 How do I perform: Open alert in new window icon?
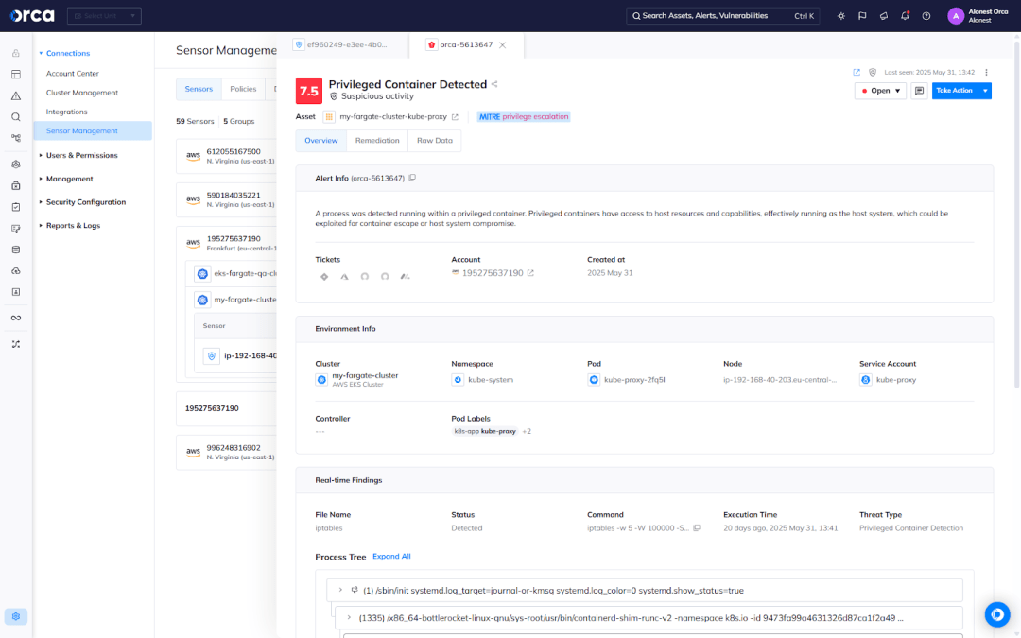click(857, 72)
